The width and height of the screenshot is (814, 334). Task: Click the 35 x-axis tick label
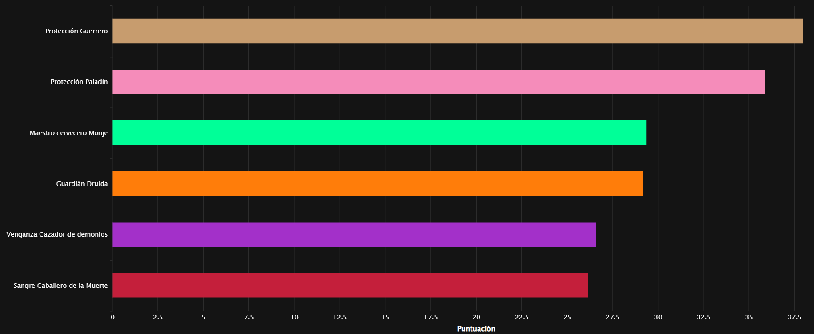[749, 317]
